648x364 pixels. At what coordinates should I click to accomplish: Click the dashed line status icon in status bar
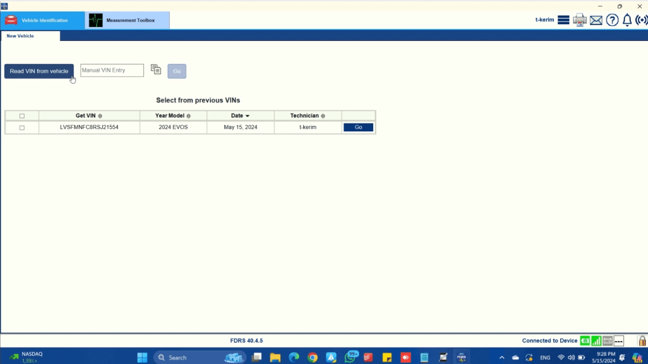point(619,341)
